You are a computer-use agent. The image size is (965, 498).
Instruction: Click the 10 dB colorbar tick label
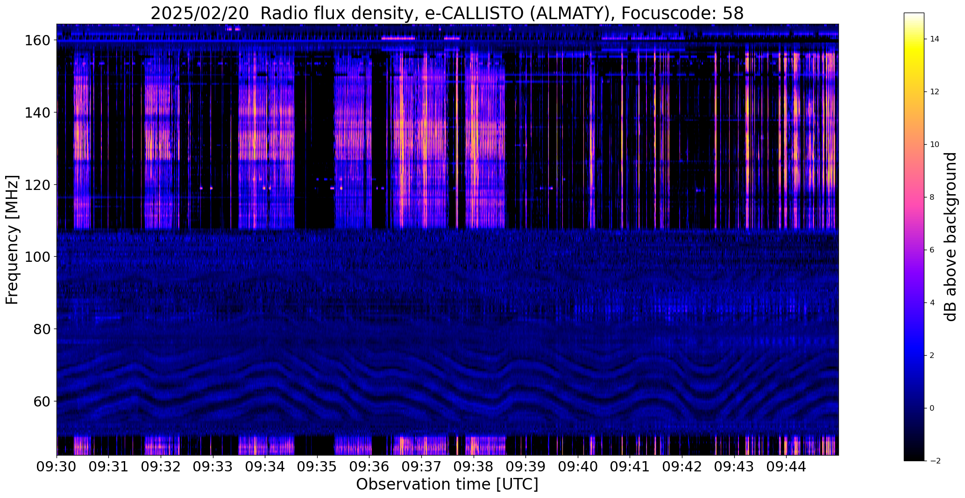[934, 145]
